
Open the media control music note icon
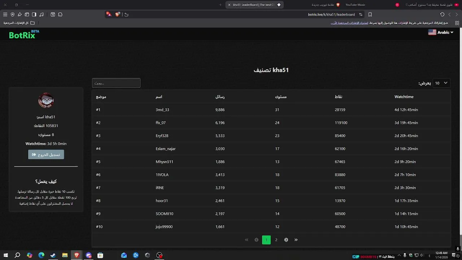click(42, 14)
